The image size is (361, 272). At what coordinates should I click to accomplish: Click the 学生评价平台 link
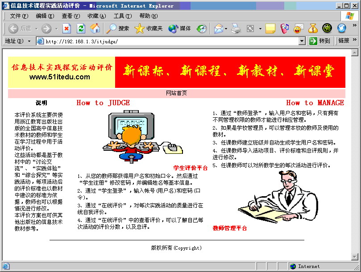pos(191,168)
